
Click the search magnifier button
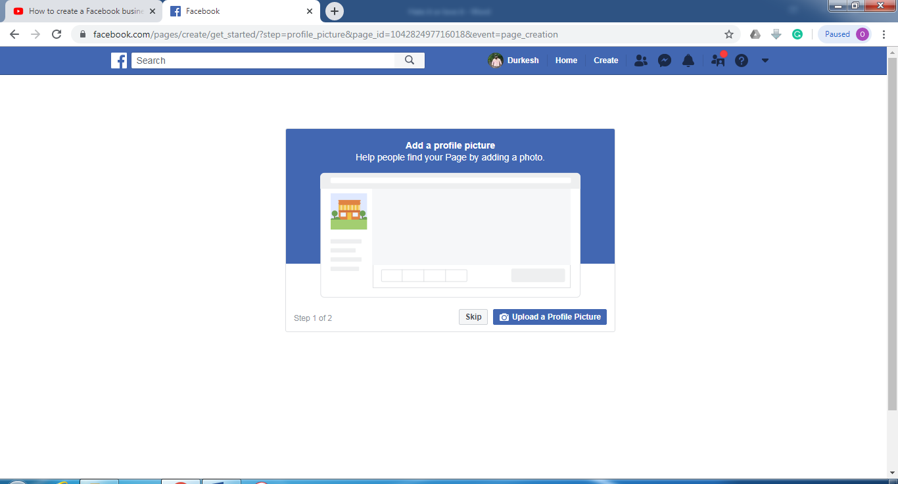410,60
